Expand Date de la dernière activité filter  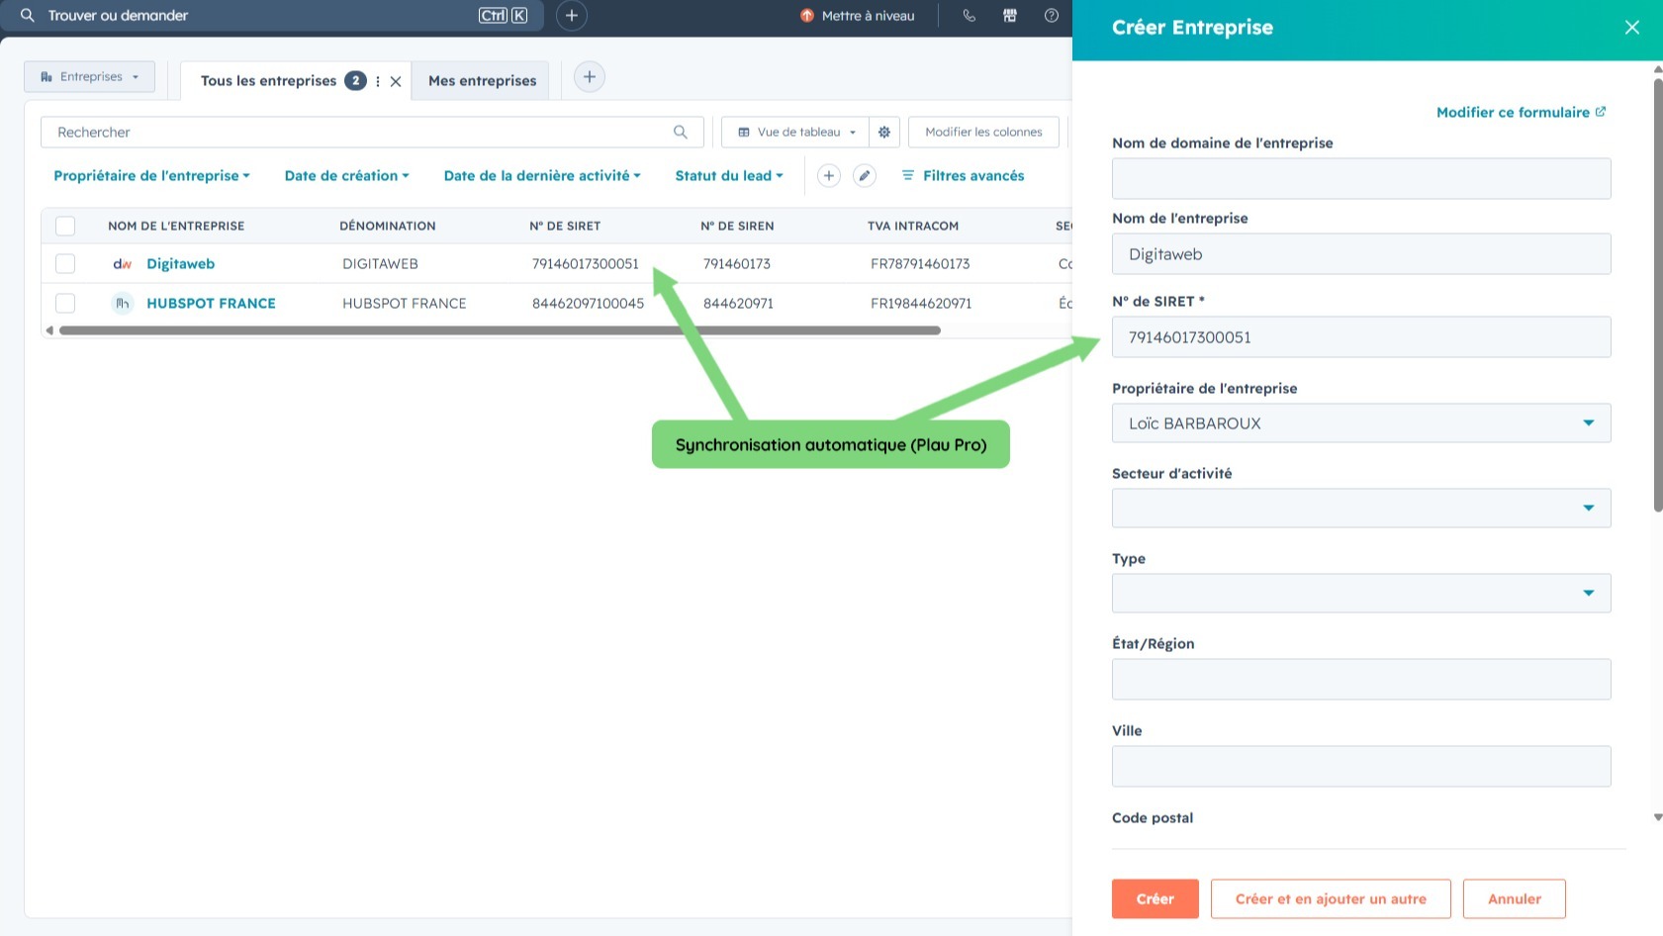click(542, 176)
